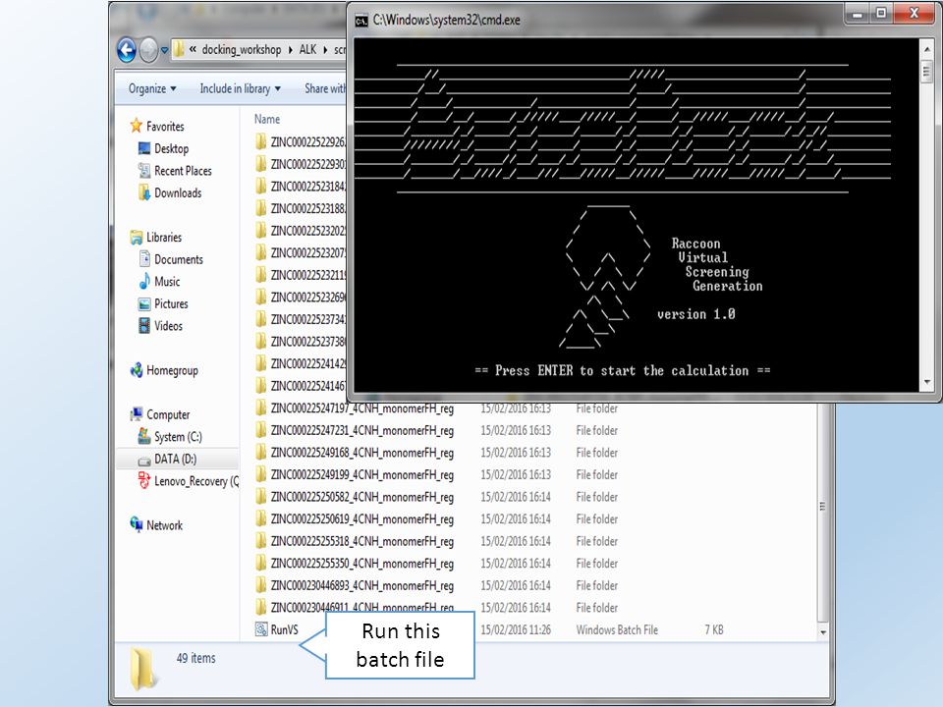This screenshot has width=943, height=707.
Task: Click docking_workshop in the address path
Action: pyautogui.click(x=242, y=50)
